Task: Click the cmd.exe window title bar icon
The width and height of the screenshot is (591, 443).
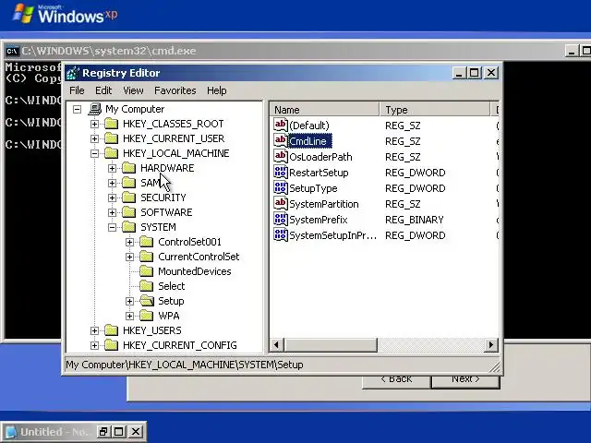Action: pyautogui.click(x=12, y=51)
